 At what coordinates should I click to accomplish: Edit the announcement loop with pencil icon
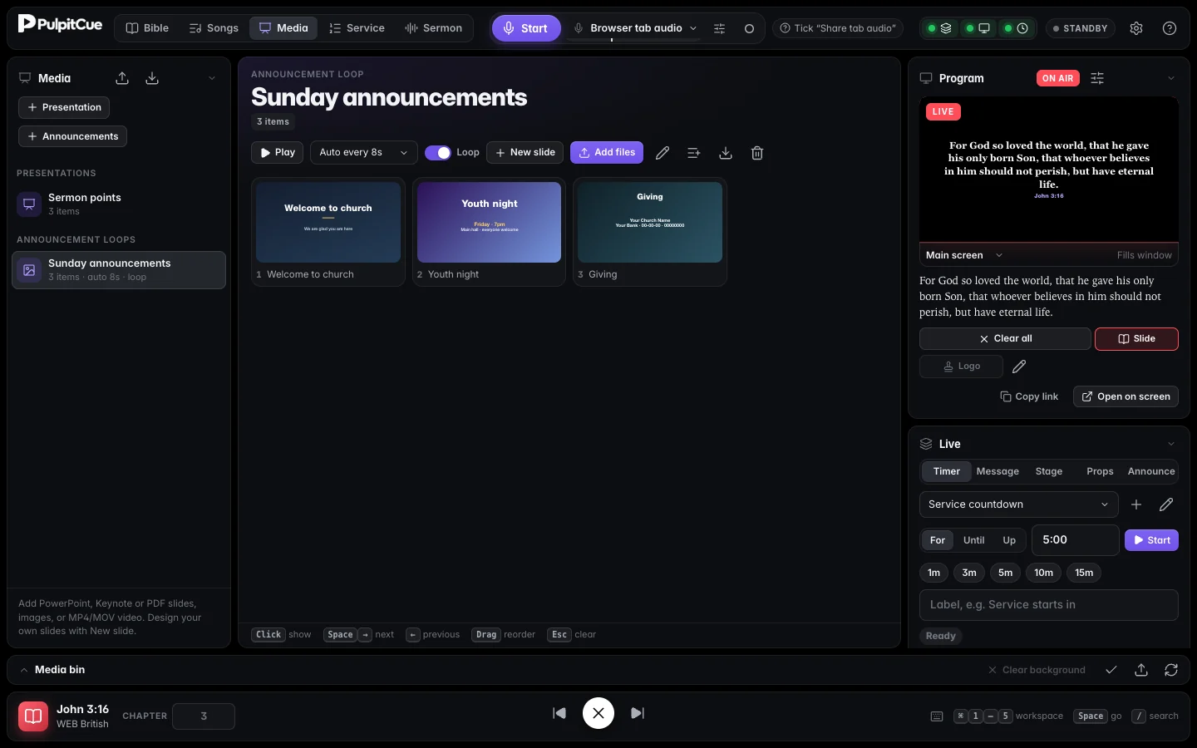click(x=663, y=153)
